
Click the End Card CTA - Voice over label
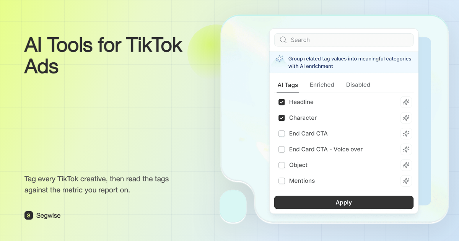326,149
